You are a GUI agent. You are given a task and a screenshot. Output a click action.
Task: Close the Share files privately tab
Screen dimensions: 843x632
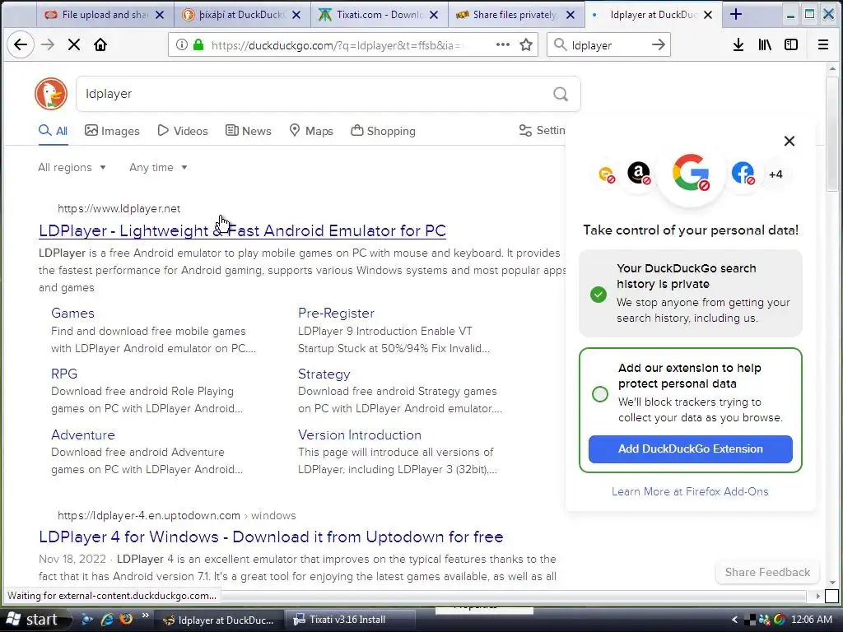(x=571, y=15)
